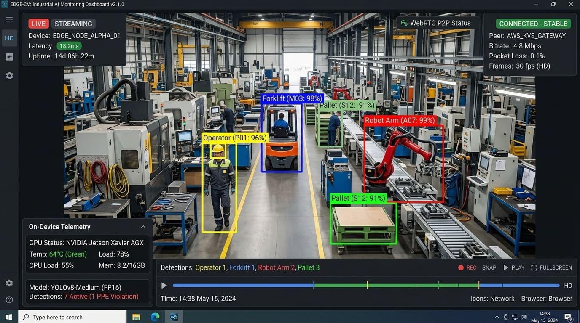The height and width of the screenshot is (323, 580).
Task: Open the help question mark icon
Action: tap(9, 300)
